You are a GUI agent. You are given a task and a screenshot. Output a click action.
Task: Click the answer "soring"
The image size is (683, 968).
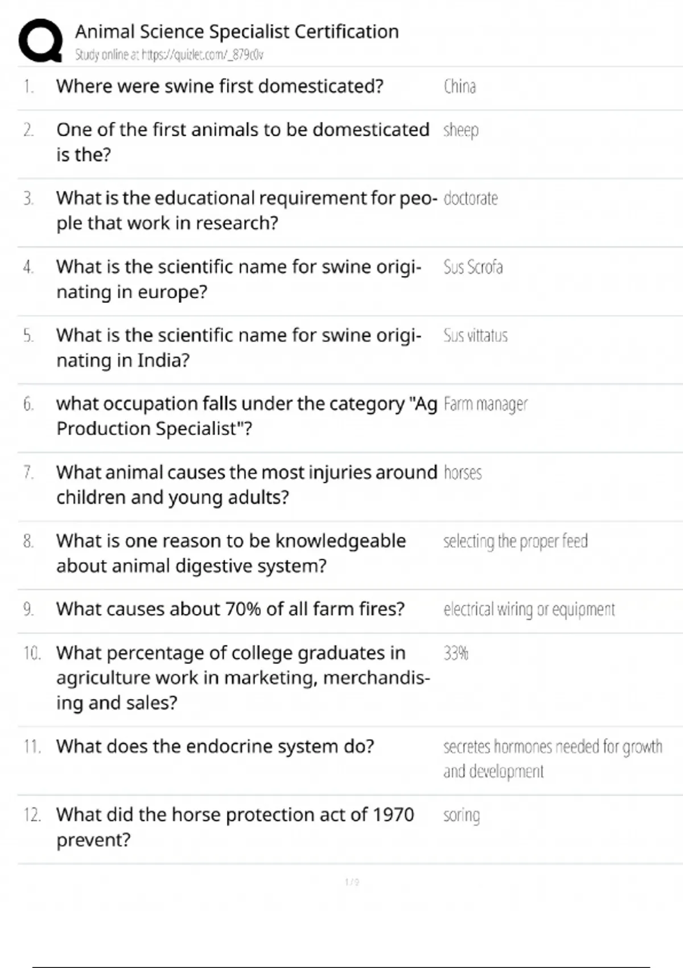[462, 815]
